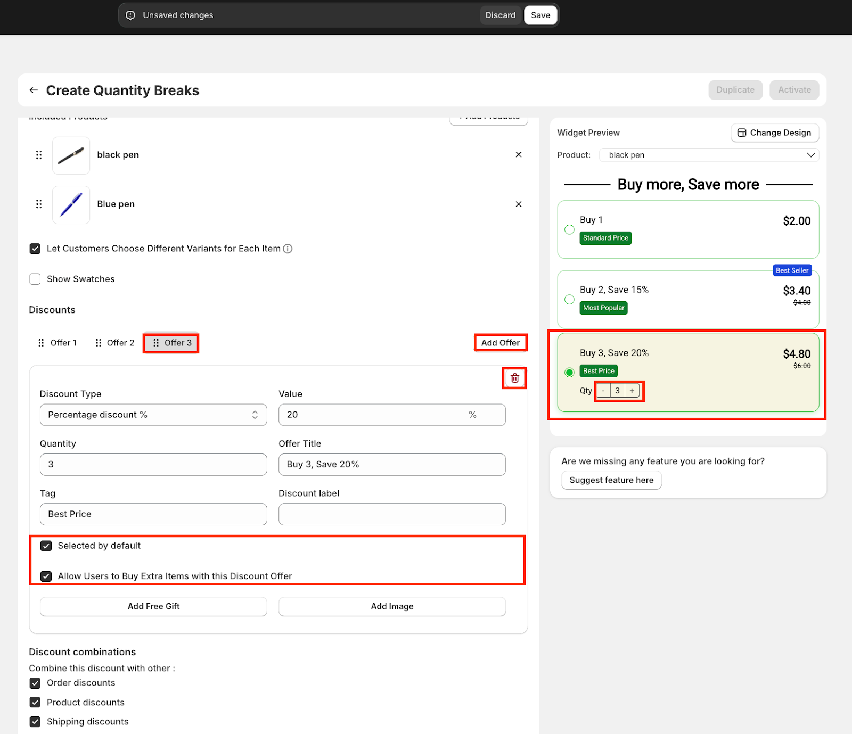Select the Buy 2, Save 15% radio option
Image resolution: width=852 pixels, height=734 pixels.
[x=569, y=300]
